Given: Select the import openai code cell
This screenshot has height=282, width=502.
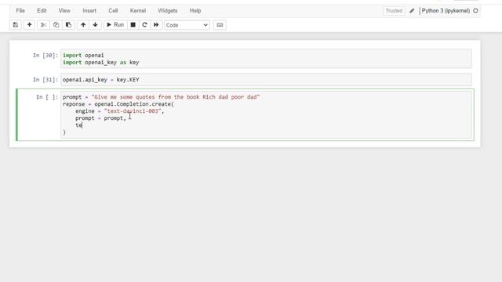Looking at the screenshot, I should point(266,59).
